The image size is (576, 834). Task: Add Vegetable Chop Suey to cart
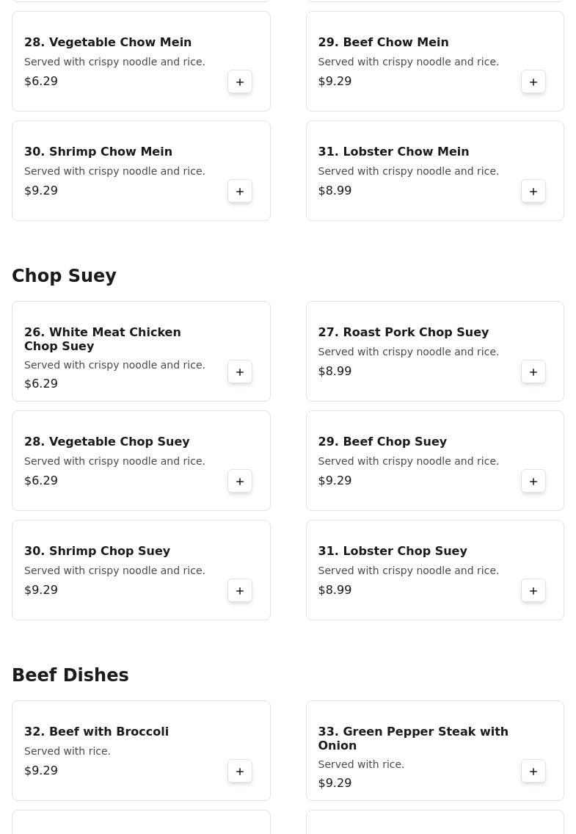(240, 481)
